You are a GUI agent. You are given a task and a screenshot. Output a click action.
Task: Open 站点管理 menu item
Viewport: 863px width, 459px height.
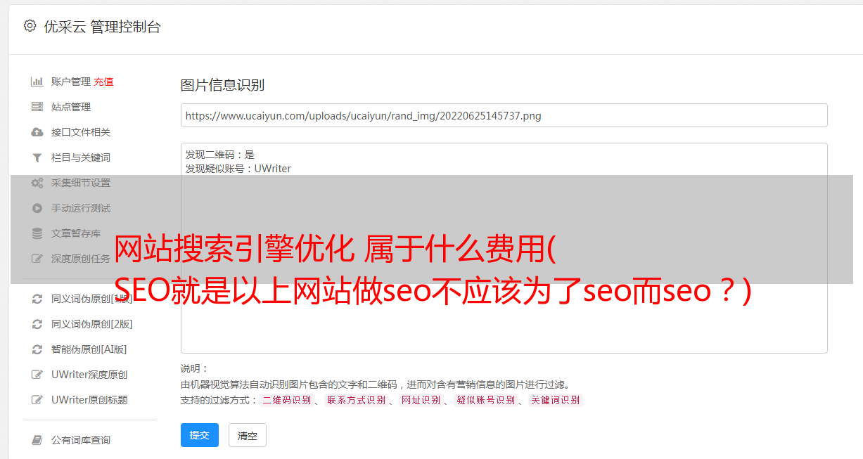71,107
